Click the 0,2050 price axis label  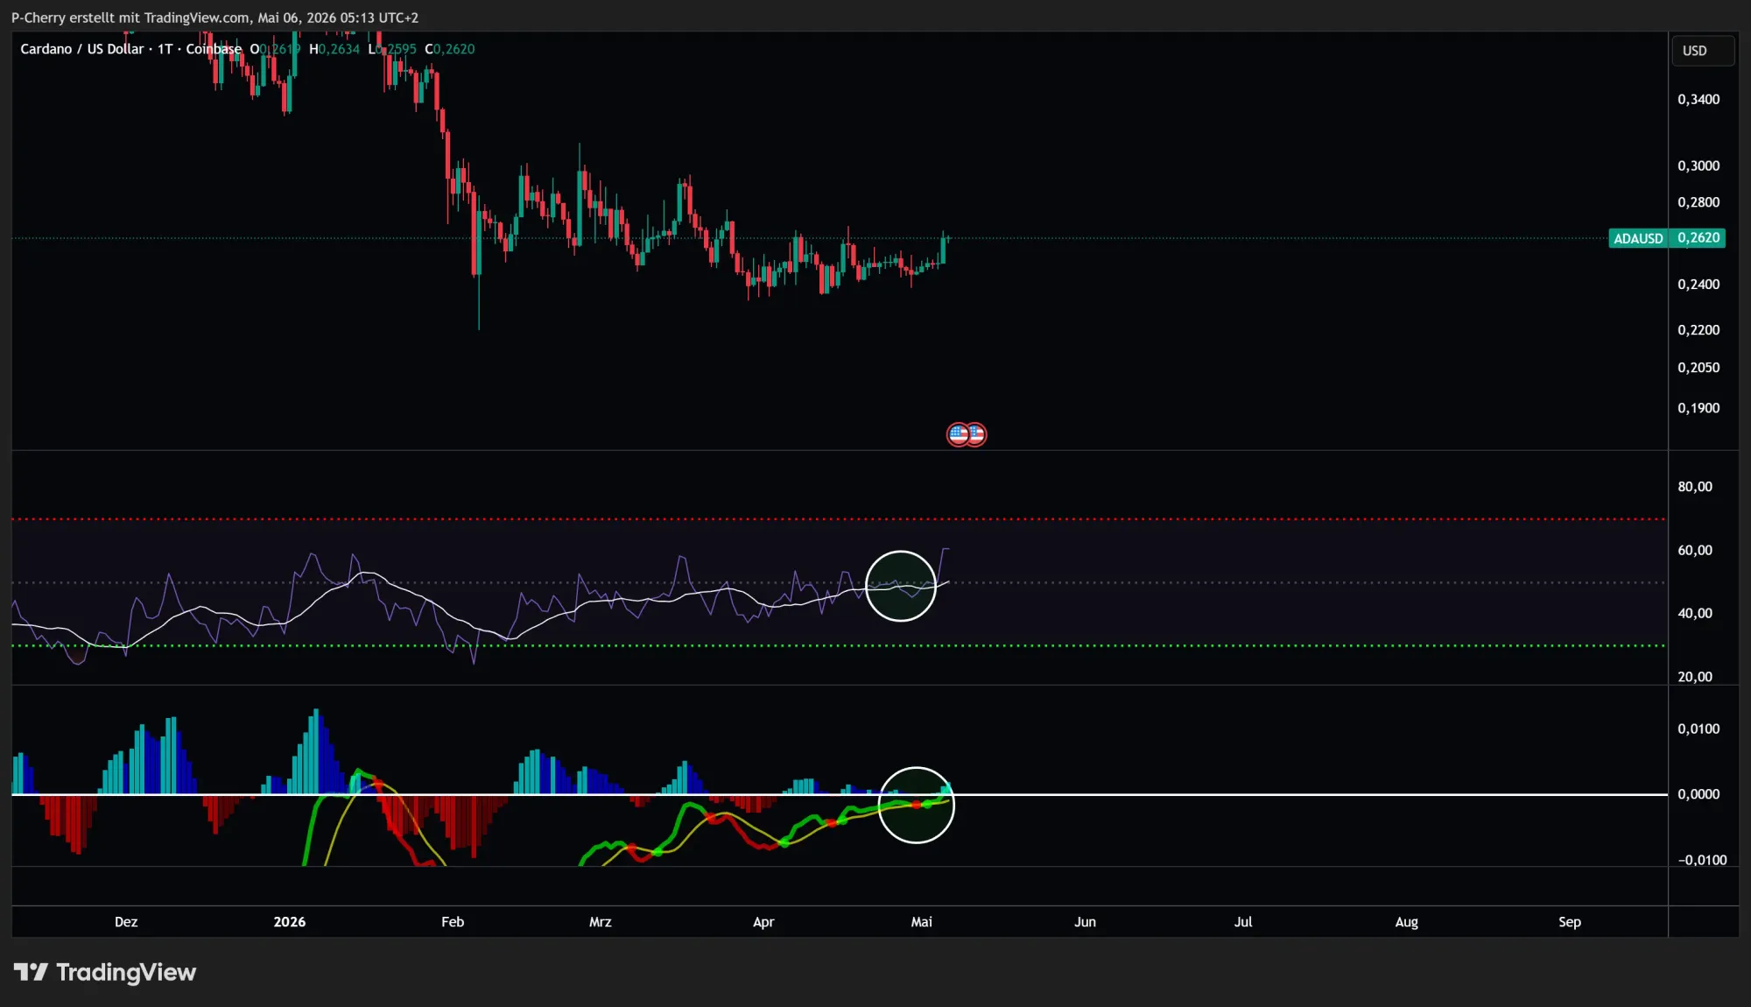tap(1698, 368)
